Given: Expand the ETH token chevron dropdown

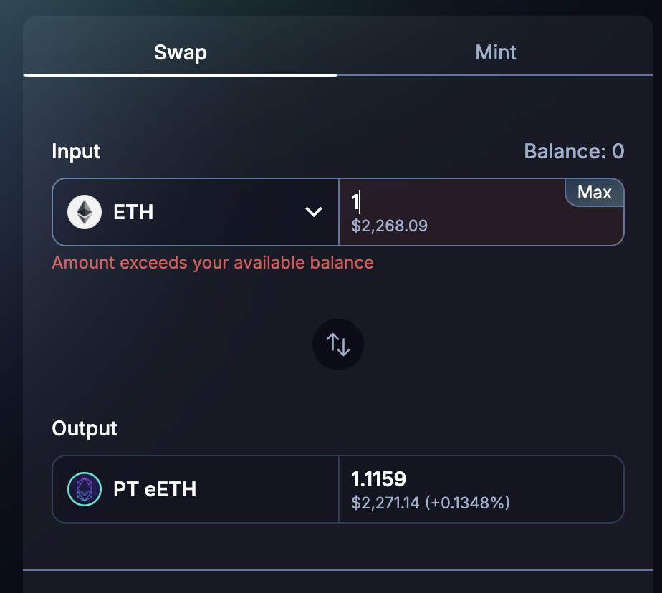Looking at the screenshot, I should tap(313, 212).
